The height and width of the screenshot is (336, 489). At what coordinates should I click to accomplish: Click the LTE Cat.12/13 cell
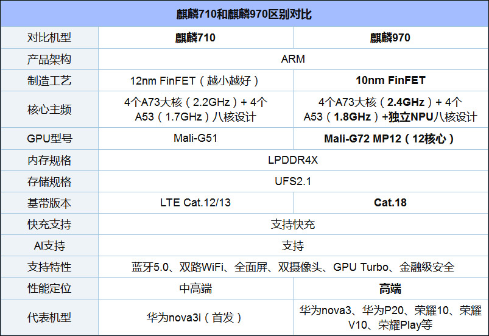click(x=195, y=203)
